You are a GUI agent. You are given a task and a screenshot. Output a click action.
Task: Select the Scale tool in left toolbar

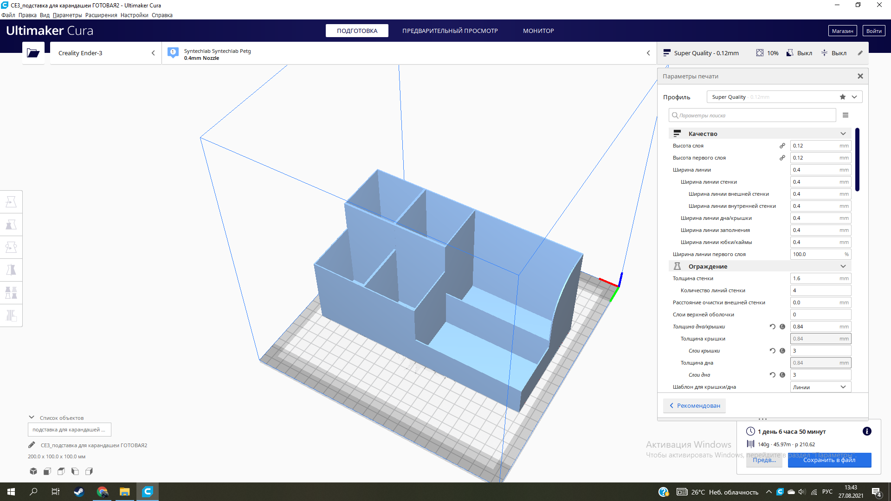point(11,225)
